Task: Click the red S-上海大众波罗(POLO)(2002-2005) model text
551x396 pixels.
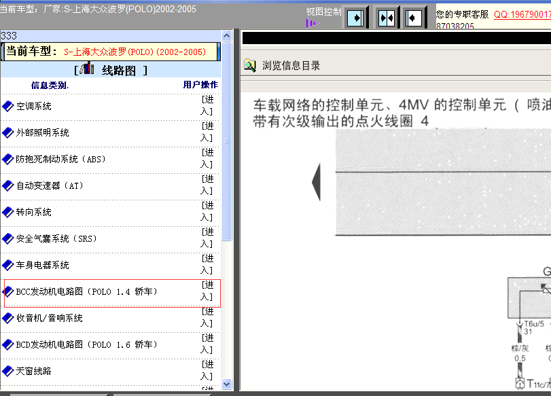Action: click(135, 52)
